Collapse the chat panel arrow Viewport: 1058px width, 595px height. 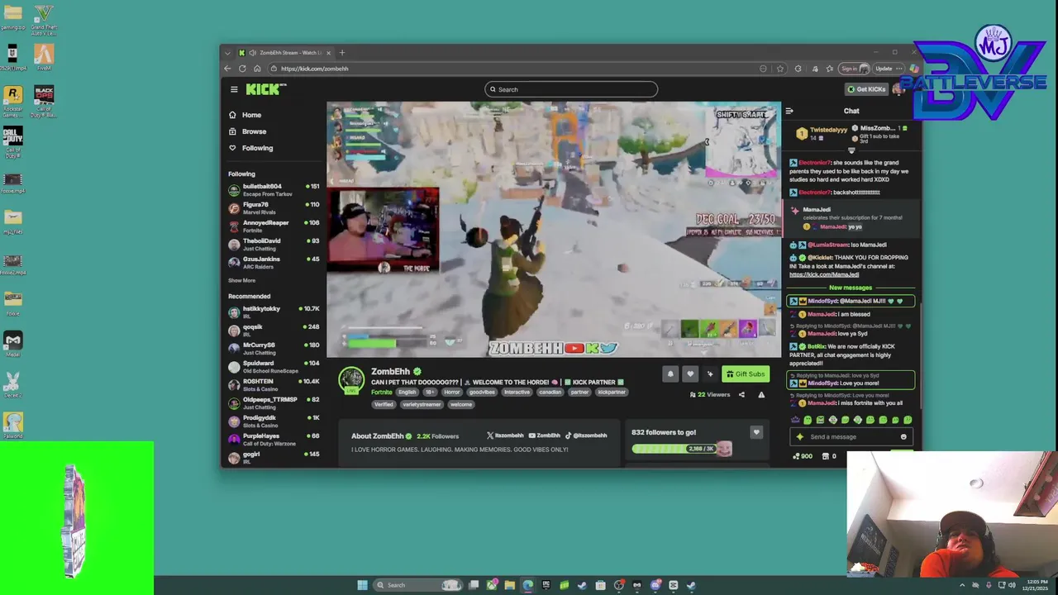(x=789, y=111)
